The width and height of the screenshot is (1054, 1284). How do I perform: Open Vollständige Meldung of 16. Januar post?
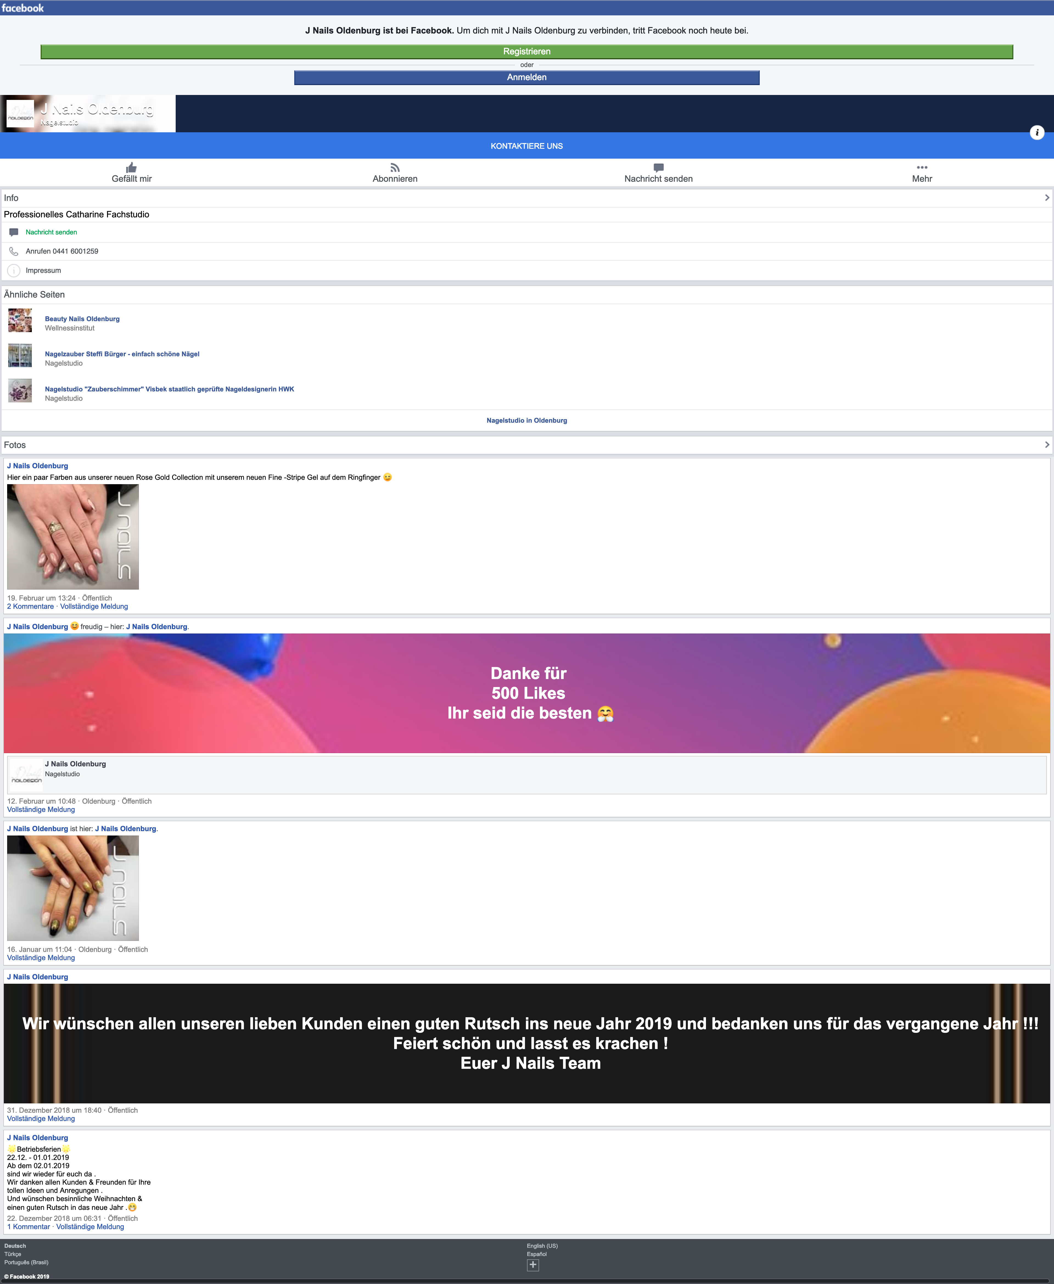pos(41,957)
